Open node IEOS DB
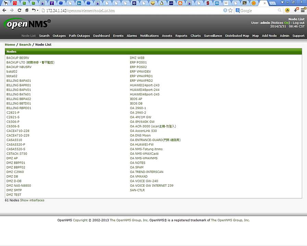The height and width of the screenshot is (246, 307). 136,103
